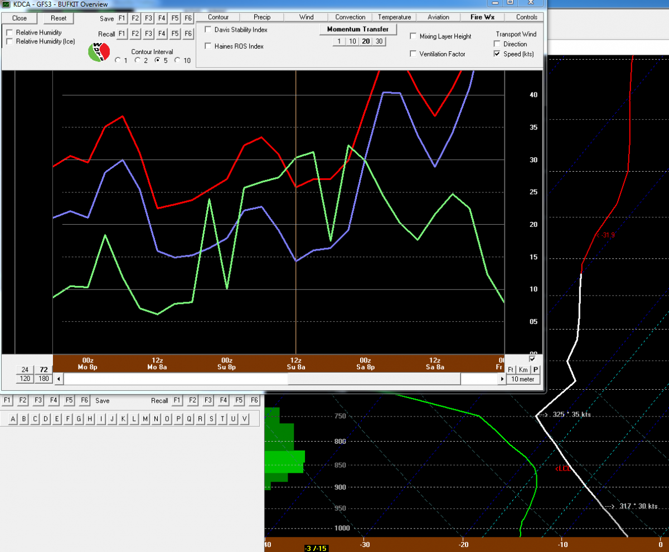
Task: Select the bold P pressure units button
Action: pos(536,370)
